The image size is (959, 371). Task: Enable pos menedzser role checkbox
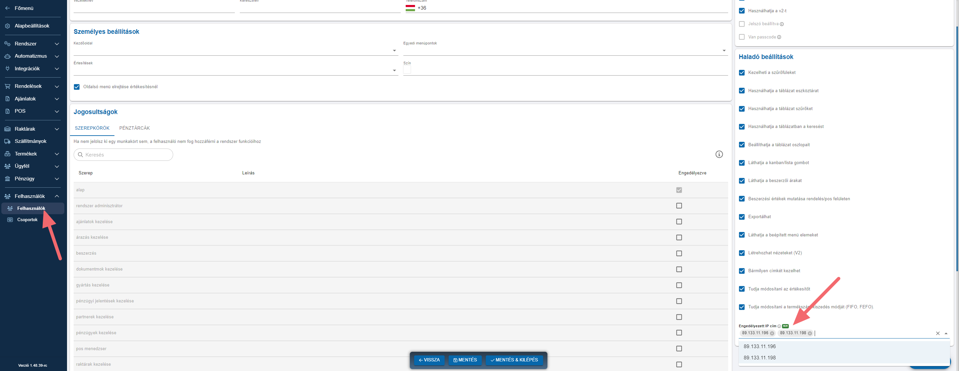(679, 349)
